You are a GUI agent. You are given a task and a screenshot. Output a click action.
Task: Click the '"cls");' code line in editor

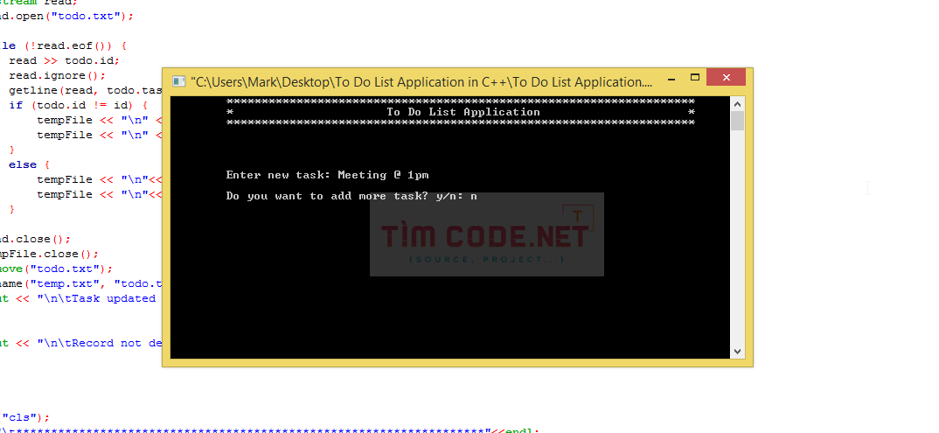[x=25, y=417]
